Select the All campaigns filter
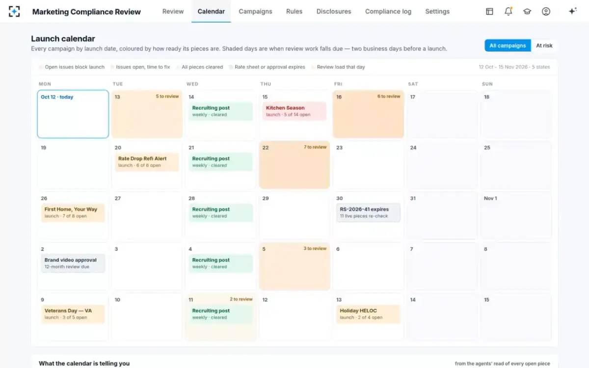589x368 pixels. click(508, 46)
